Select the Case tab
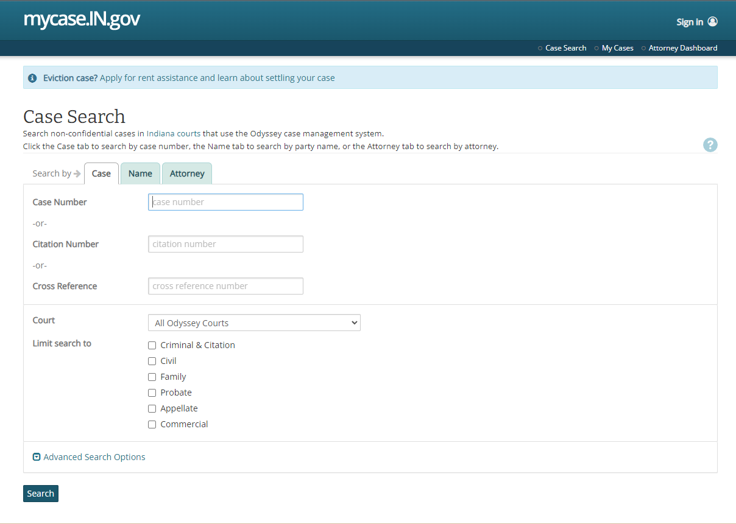 [x=101, y=173]
